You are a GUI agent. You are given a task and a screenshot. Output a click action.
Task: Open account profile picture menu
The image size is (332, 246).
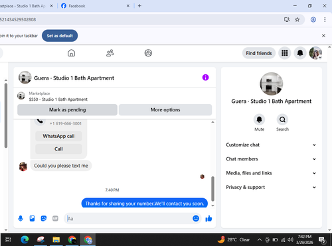coord(315,53)
